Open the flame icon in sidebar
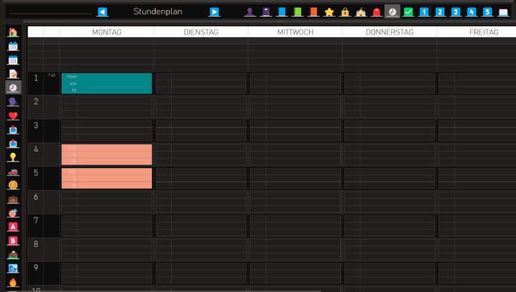Image resolution: width=516 pixels, height=292 pixels. (x=13, y=282)
